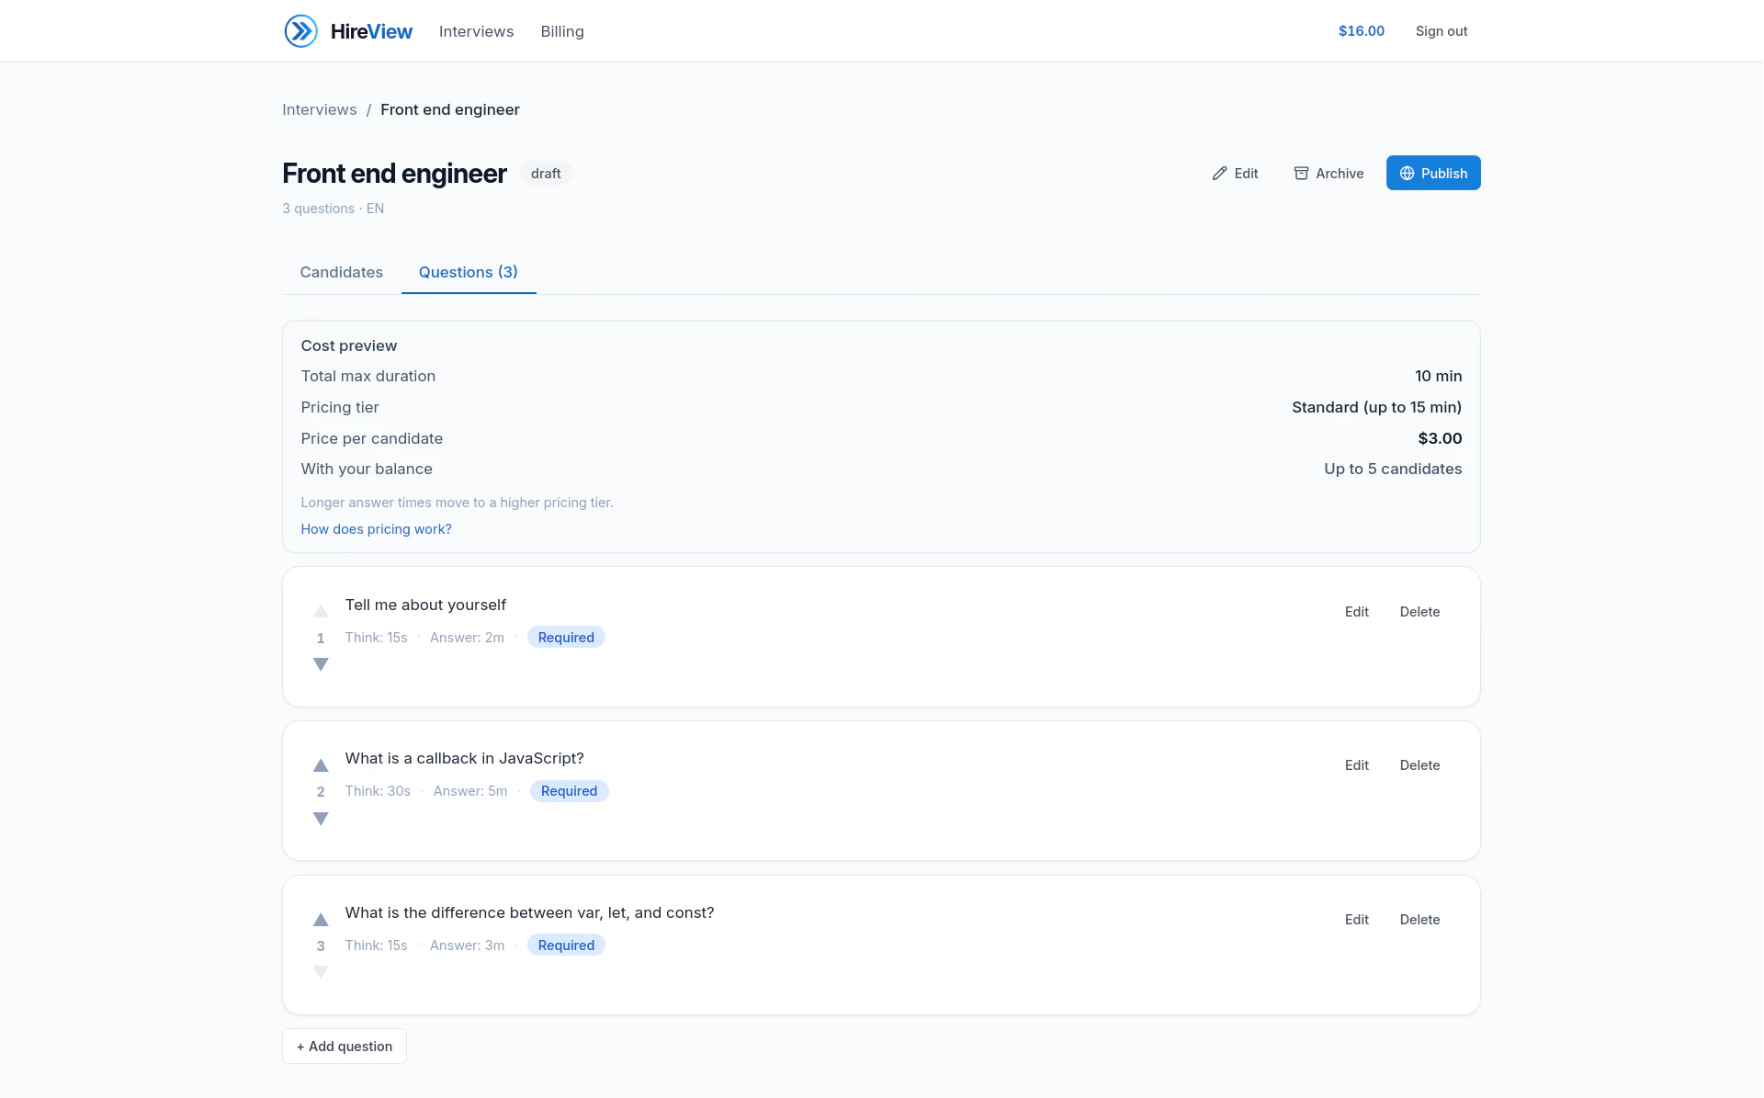1764x1098 pixels.
Task: Delete the callback in JavaScript question
Action: pyautogui.click(x=1419, y=765)
